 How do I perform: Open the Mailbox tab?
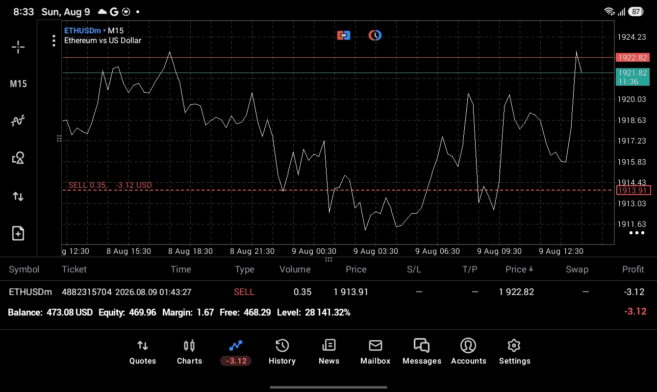[375, 352]
